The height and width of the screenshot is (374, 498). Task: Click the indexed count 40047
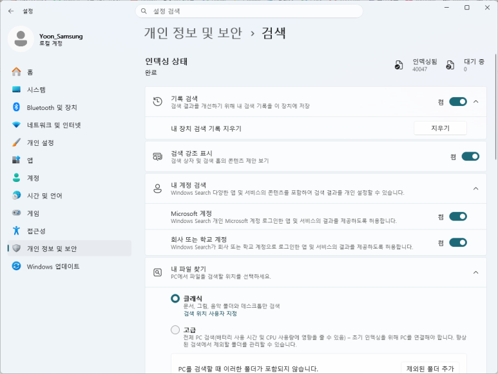pos(419,69)
